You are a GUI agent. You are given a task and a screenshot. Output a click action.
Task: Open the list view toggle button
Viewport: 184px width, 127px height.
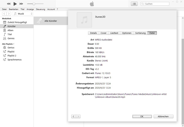[134, 4]
